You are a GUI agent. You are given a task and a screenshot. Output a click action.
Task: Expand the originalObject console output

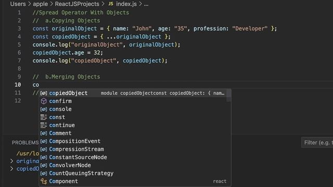pyautogui.click(x=11, y=162)
